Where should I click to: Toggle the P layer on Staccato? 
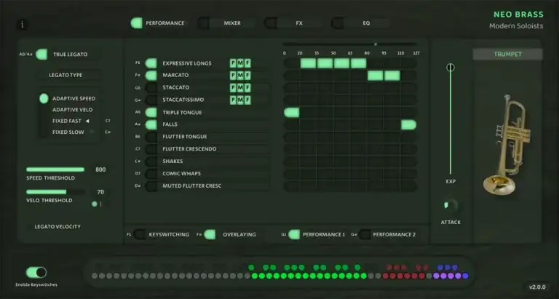pyautogui.click(x=233, y=88)
